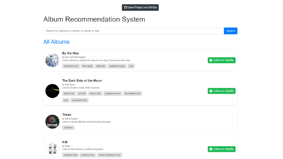Screen dimensions: 283x159
Task: Select the funk rock genre tag
Action: point(101,66)
